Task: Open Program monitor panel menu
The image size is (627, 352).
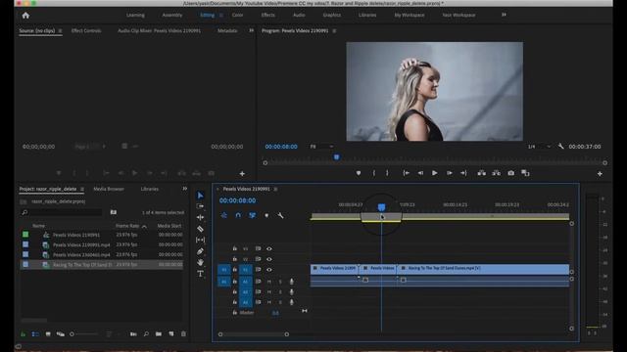Action: (x=334, y=30)
